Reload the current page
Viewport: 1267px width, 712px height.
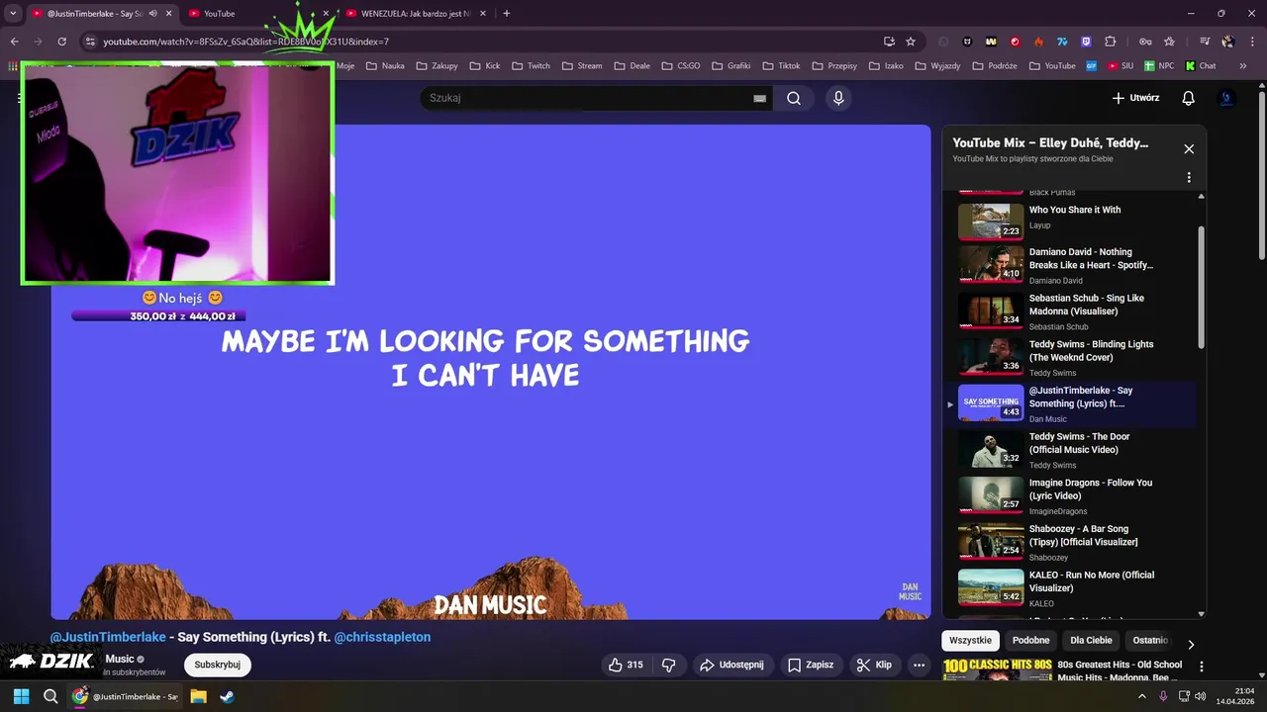point(62,42)
